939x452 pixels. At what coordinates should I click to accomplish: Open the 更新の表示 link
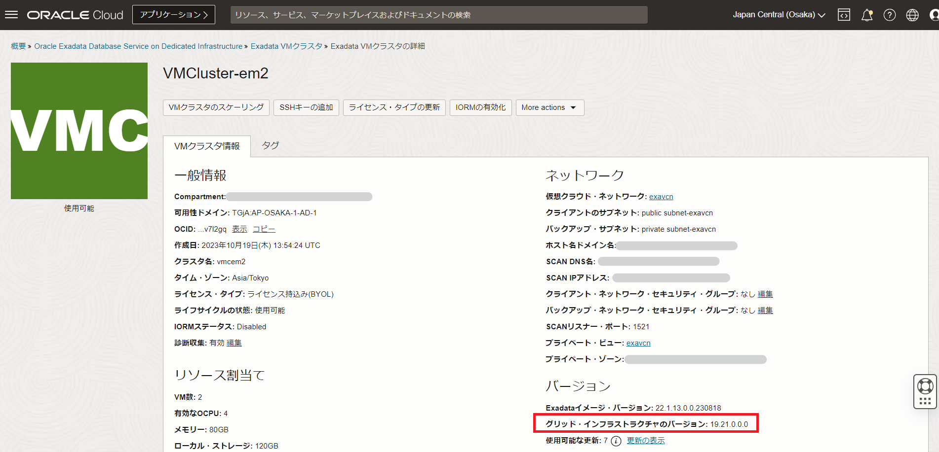645,441
